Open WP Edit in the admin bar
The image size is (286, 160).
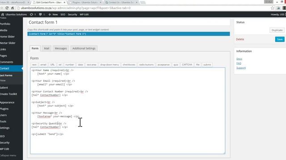click(84, 14)
